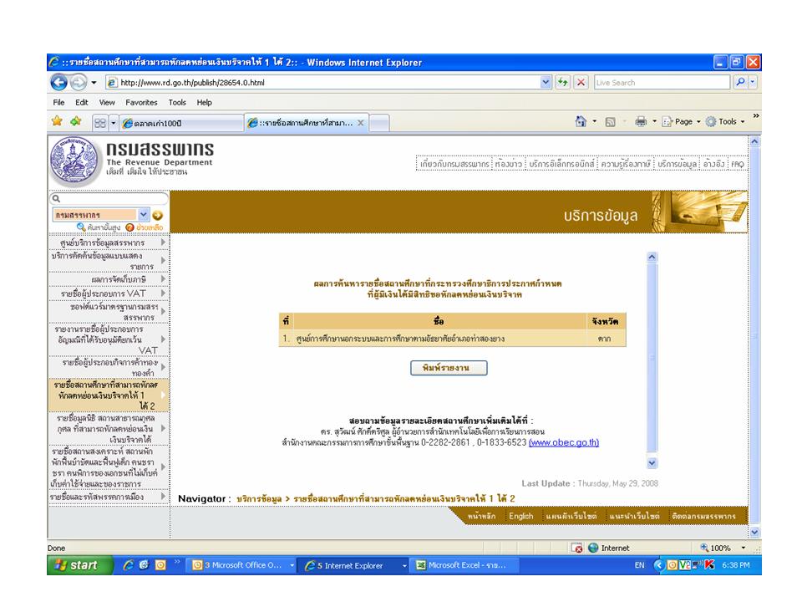Open the Favorites menu
Viewport: 802px width, 602px height.
tap(141, 102)
